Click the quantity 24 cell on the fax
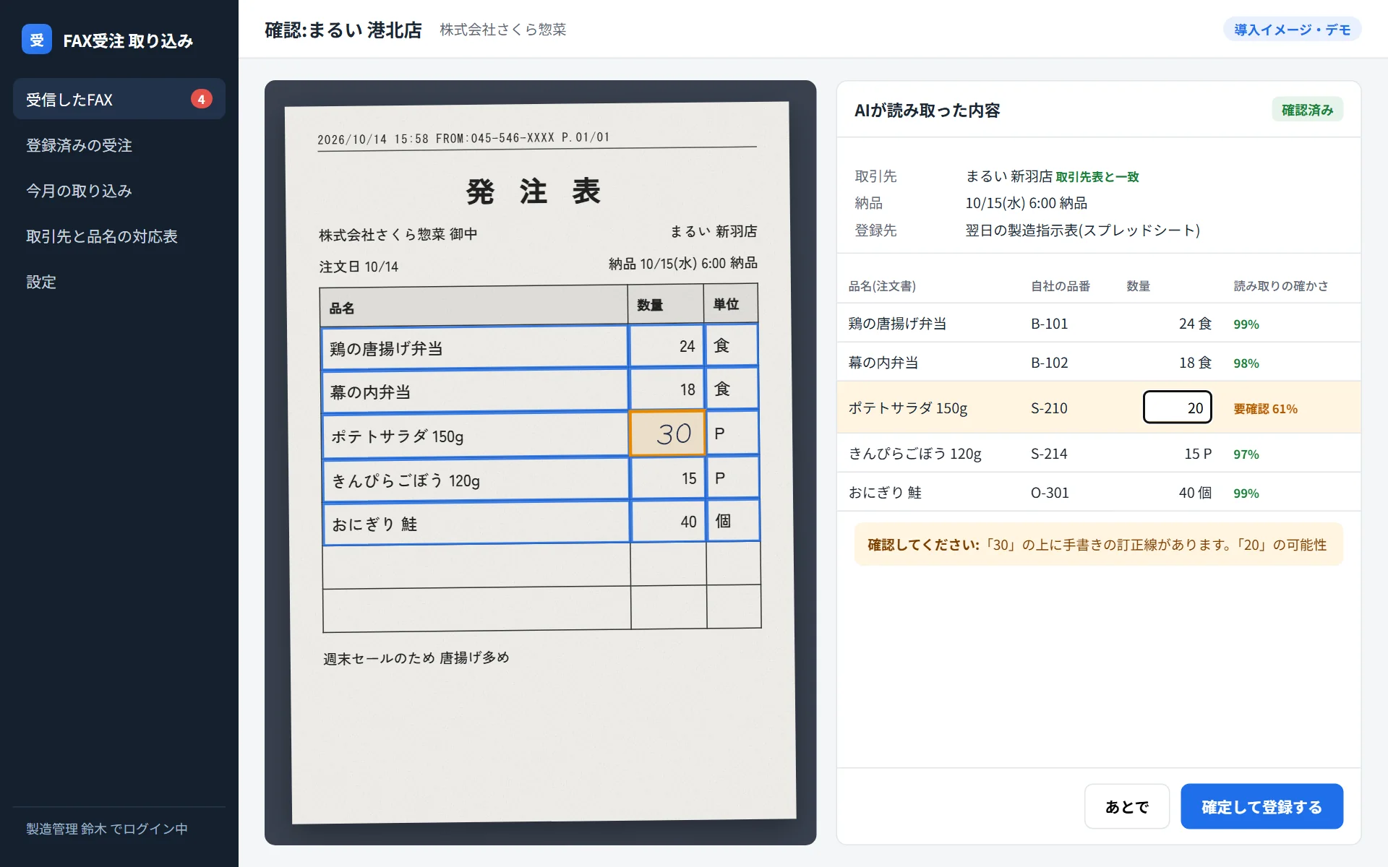 (666, 346)
